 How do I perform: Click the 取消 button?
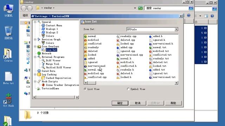tap(137, 103)
